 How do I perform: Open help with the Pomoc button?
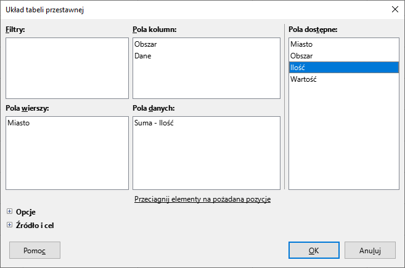[x=35, y=250]
